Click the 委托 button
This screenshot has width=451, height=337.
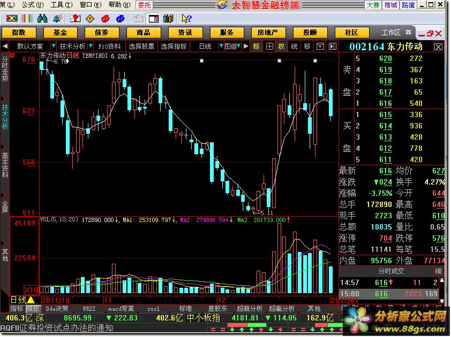pos(144,5)
